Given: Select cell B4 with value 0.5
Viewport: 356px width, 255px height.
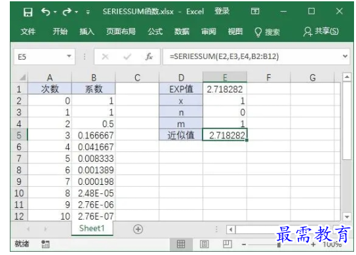Looking at the screenshot, I should point(94,123).
